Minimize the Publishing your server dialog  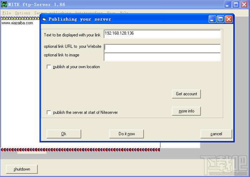[x=213, y=19]
